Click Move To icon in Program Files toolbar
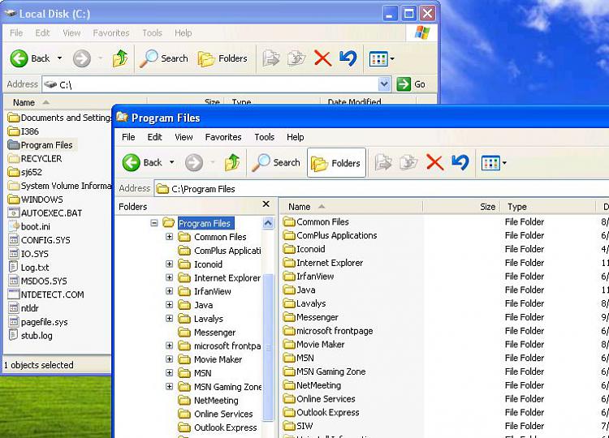609x438 pixels. pyautogui.click(x=383, y=162)
